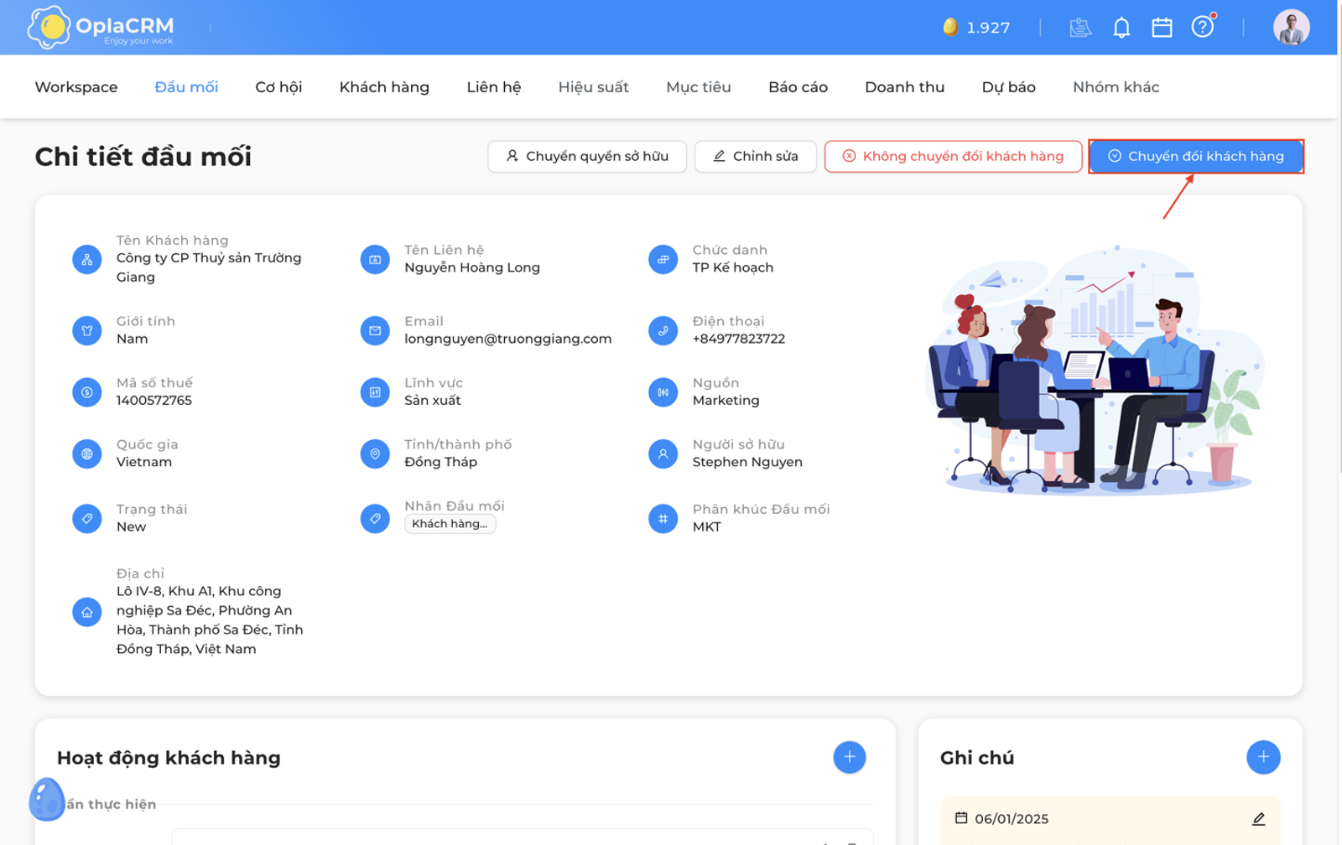
Task: Open the floating egg assistant icon
Action: pyautogui.click(x=47, y=799)
